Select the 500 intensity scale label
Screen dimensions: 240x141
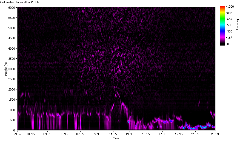[230, 25]
